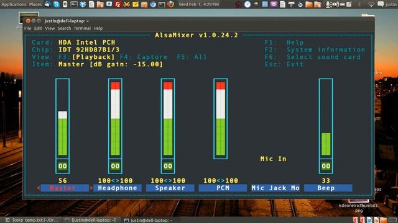Open the mail launcher after Places
Screen dimensions: 398x223
pyautogui.click(x=47, y=4)
